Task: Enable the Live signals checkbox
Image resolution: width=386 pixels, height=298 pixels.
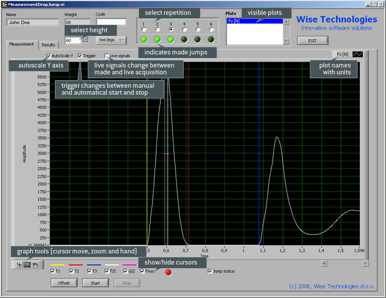Action: 107,56
